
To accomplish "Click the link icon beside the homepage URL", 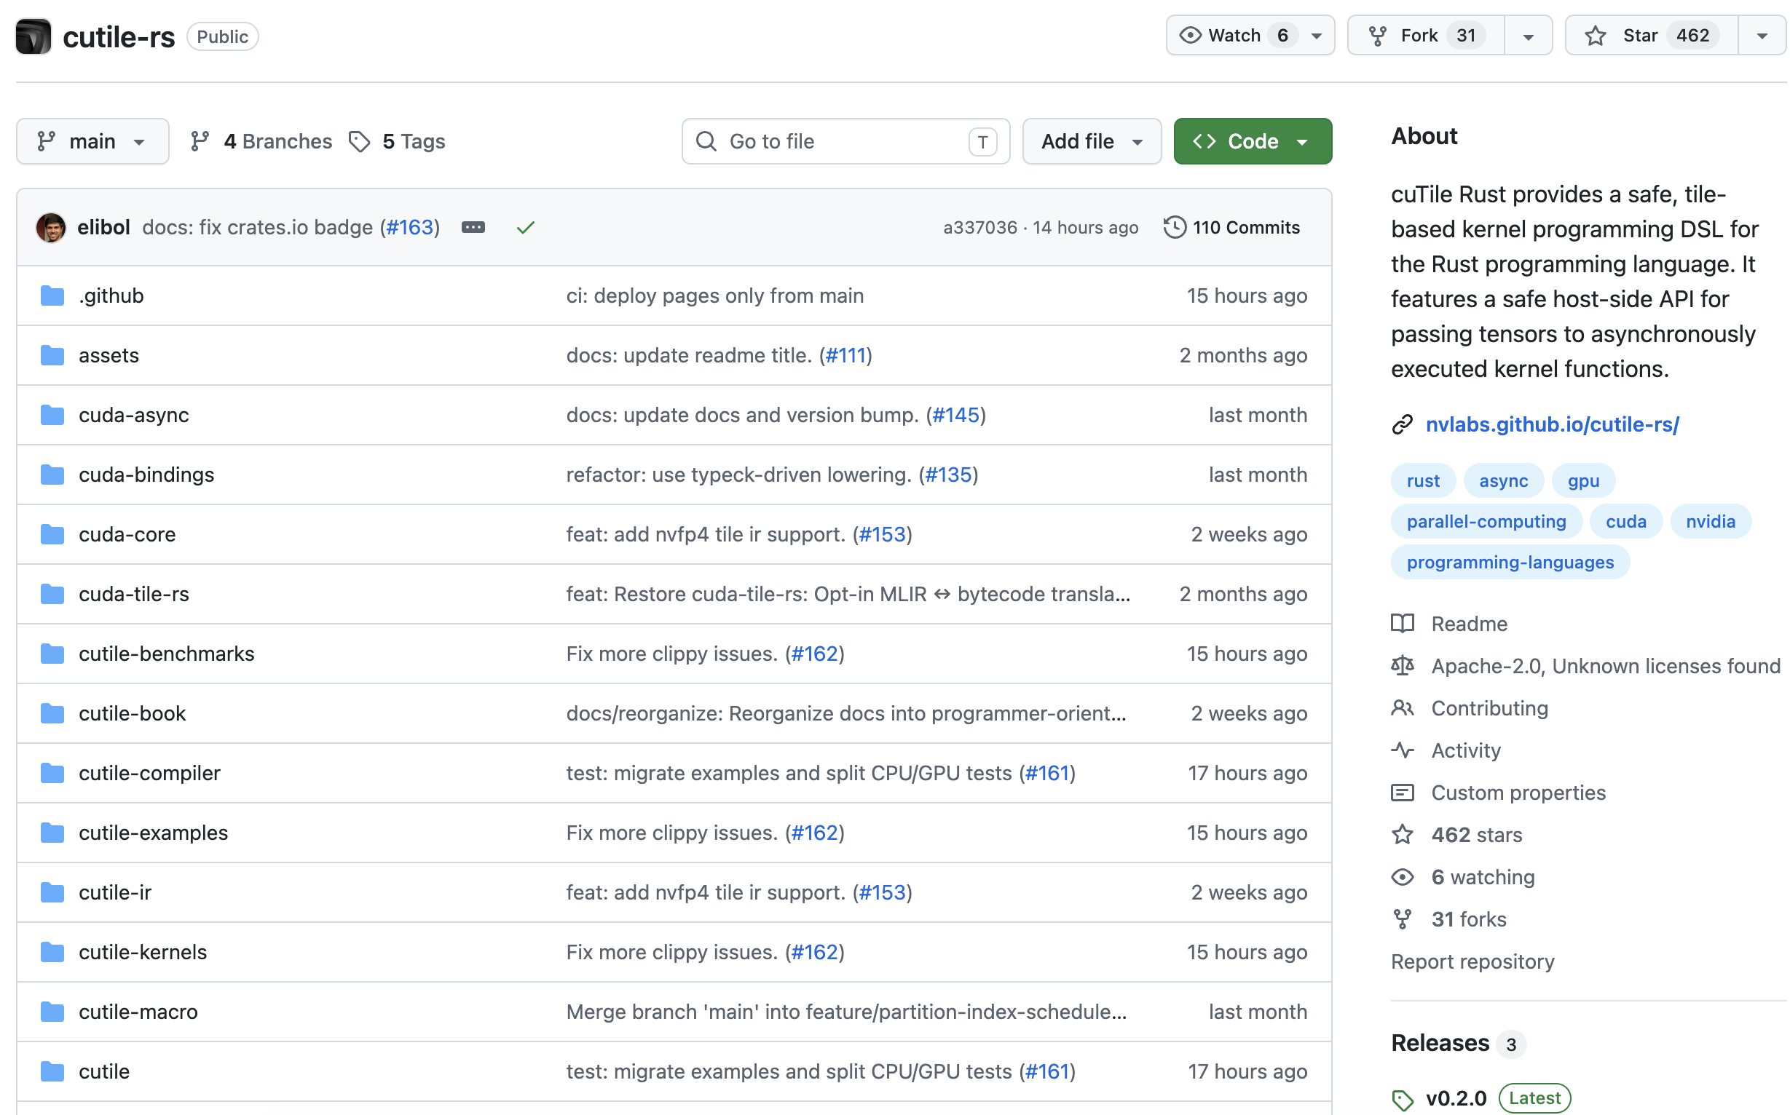I will point(1403,425).
